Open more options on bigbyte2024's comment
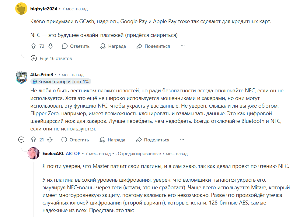Image resolution: width=300 pixels, height=217 pixels. (x=183, y=46)
